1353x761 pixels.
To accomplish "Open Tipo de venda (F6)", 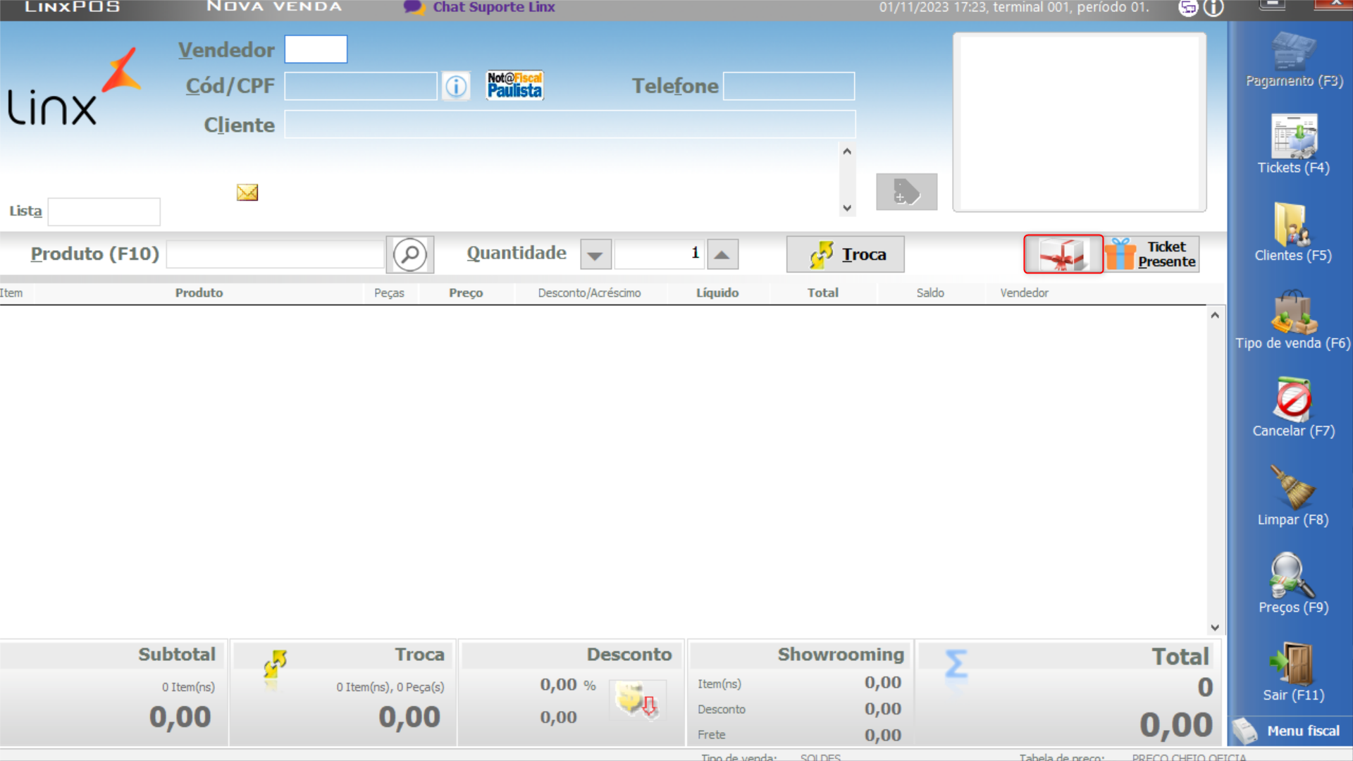I will (1293, 313).
